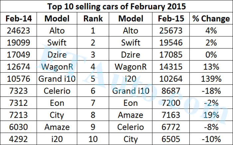The width and height of the screenshot is (233, 145).
Task: Click the table title 'Top 10 selling cars of February 2015'
Action: [x=116, y=7]
